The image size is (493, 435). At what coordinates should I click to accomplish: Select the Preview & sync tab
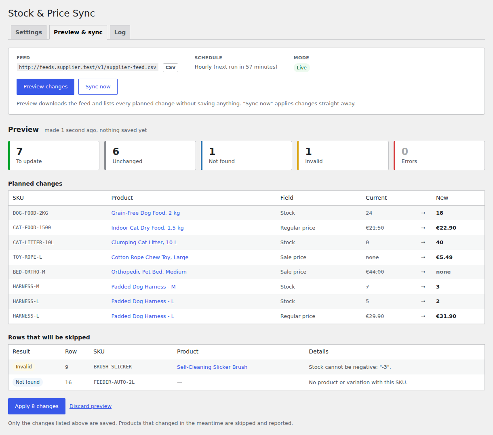78,32
